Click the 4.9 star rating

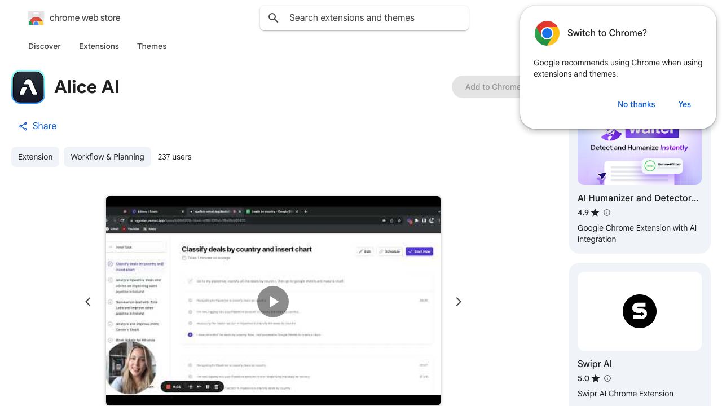pyautogui.click(x=588, y=213)
